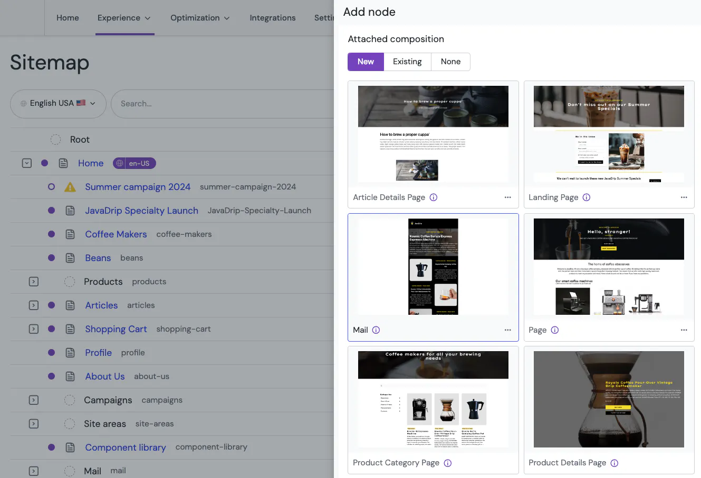
Task: Select the Landing Page composition thumbnail
Action: pos(609,134)
